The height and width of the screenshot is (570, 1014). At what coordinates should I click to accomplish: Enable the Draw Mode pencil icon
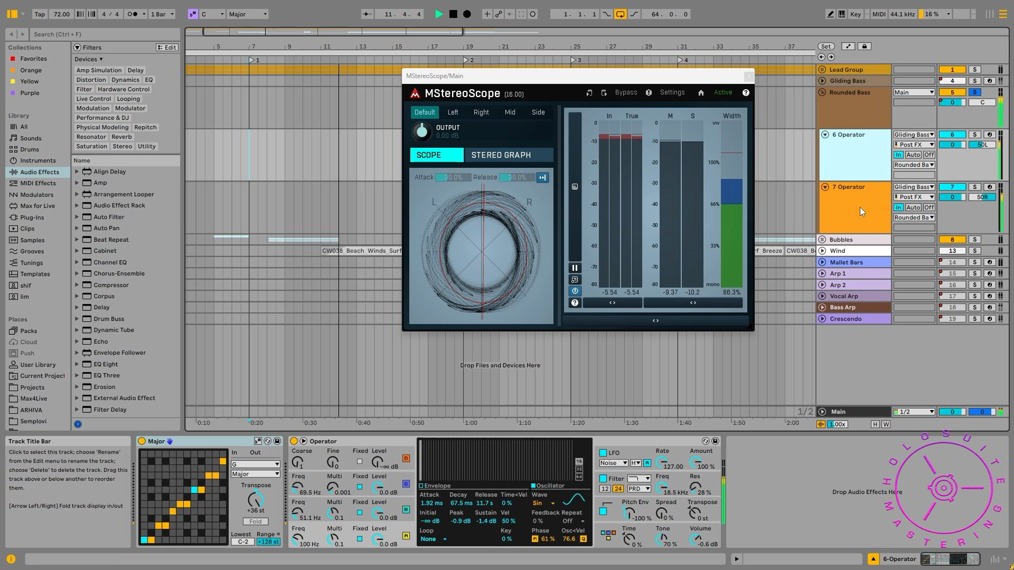(x=830, y=14)
